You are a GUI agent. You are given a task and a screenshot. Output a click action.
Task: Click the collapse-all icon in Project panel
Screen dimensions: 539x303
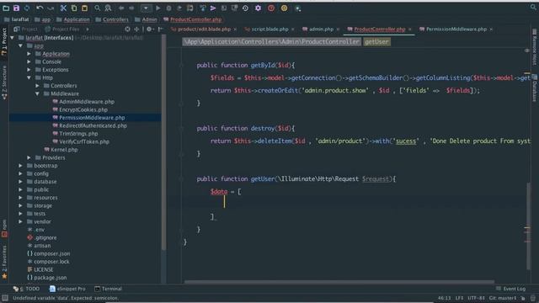136,29
